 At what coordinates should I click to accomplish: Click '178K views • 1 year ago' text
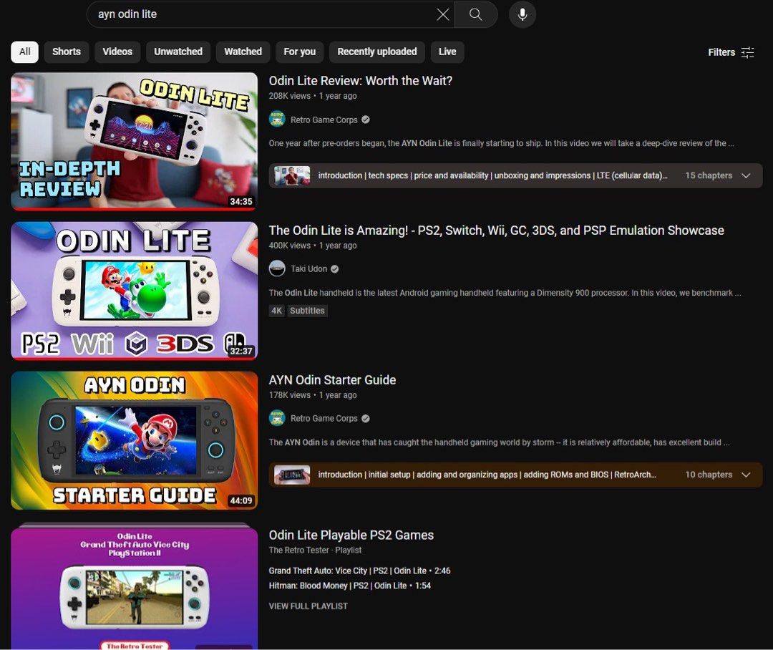point(313,395)
